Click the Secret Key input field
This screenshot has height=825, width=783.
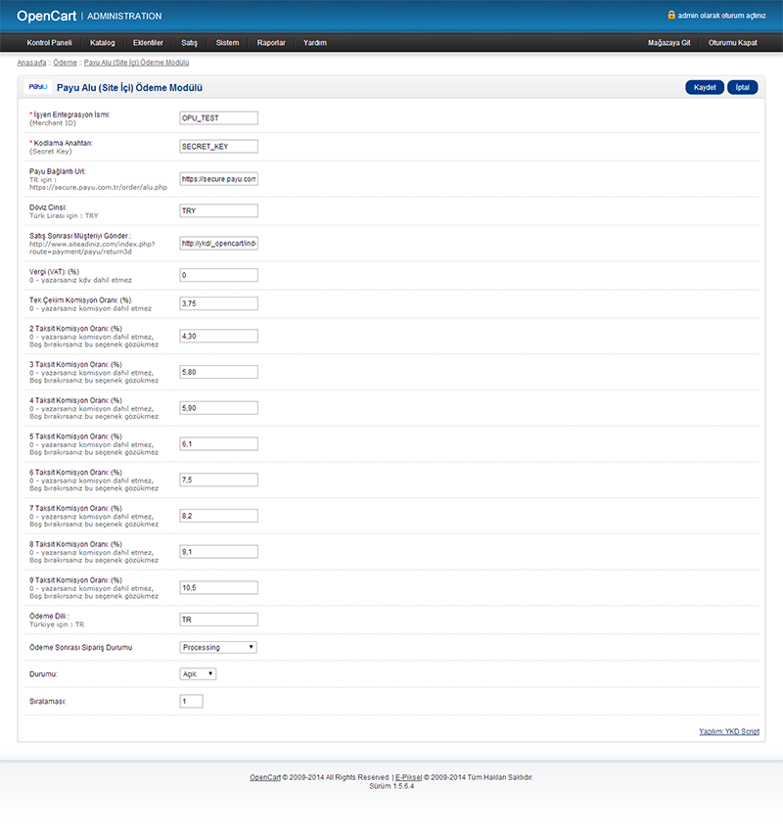click(218, 146)
